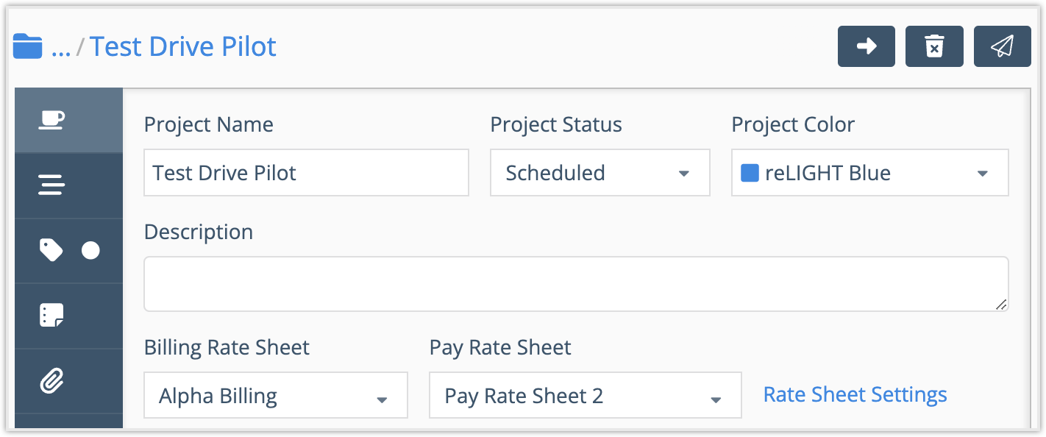This screenshot has width=1046, height=437.
Task: Open the notes sidebar icon
Action: pos(50,315)
